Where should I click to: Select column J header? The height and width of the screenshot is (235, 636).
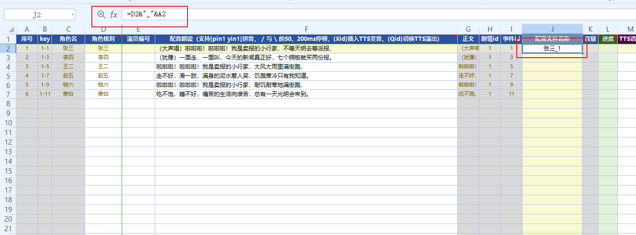tap(552, 30)
